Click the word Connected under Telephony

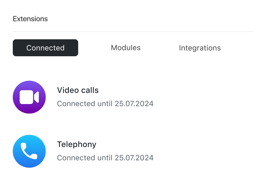[76, 158]
